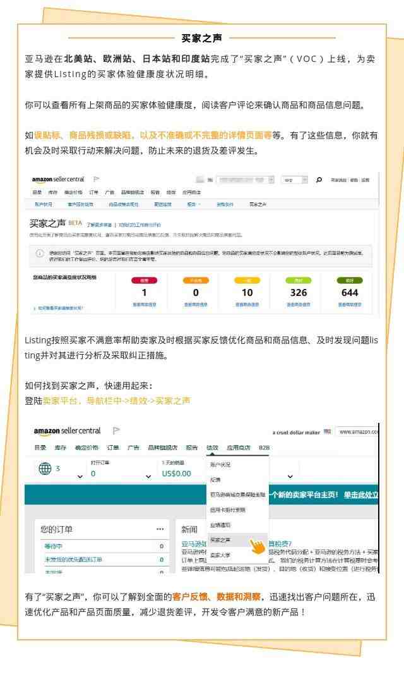Expand the chevron beside the globe marketplace count
The width and height of the screenshot is (404, 679).
tap(80, 476)
